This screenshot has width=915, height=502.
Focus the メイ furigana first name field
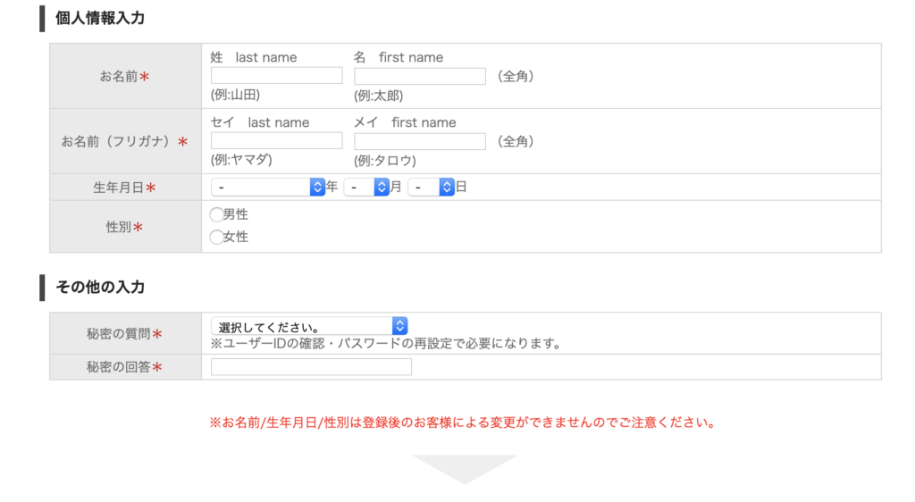(420, 142)
